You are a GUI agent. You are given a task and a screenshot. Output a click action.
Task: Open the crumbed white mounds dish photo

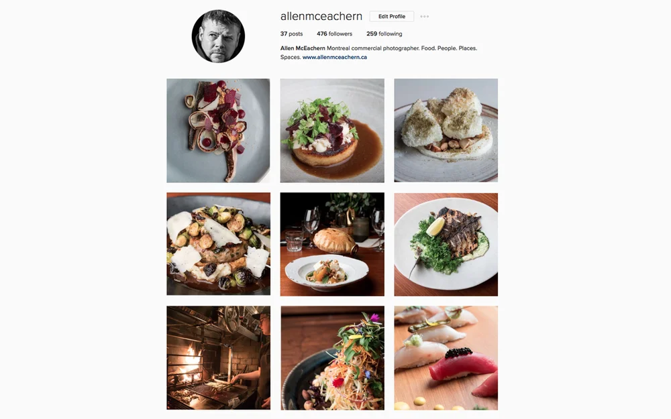pyautogui.click(x=446, y=131)
